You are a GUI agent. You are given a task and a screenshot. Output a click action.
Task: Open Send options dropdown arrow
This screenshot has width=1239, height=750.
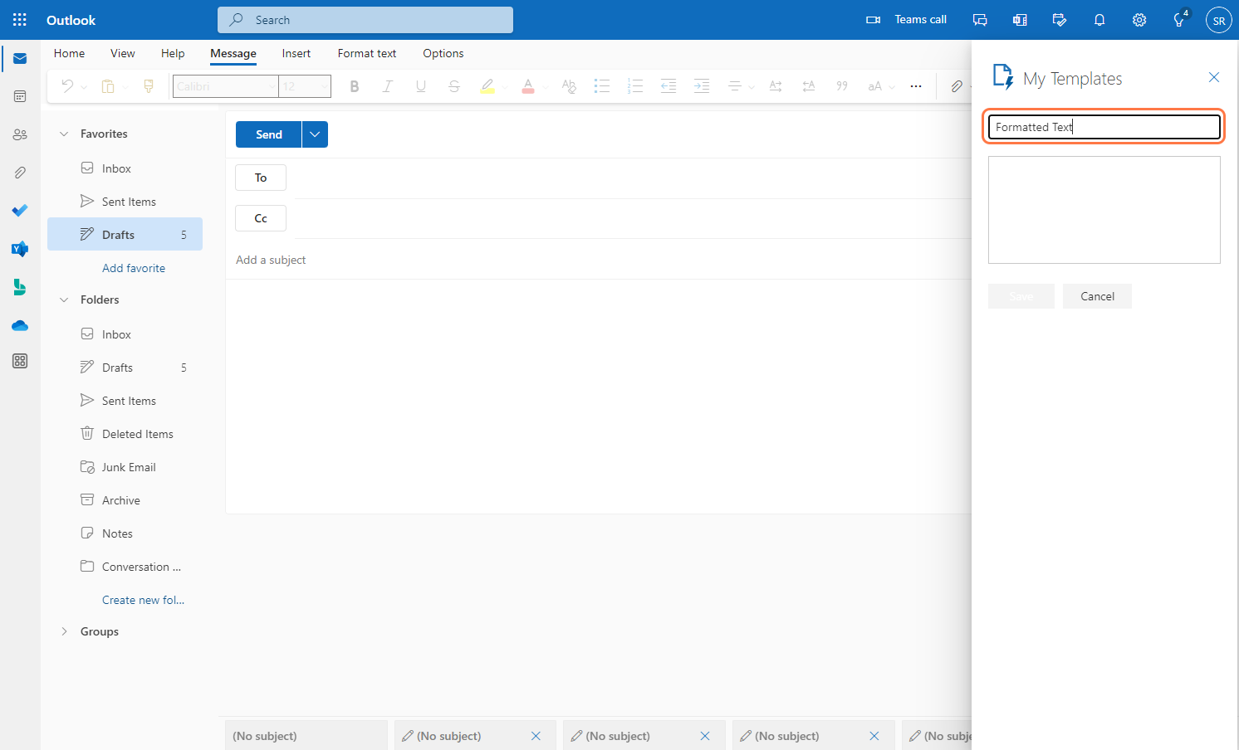[315, 134]
